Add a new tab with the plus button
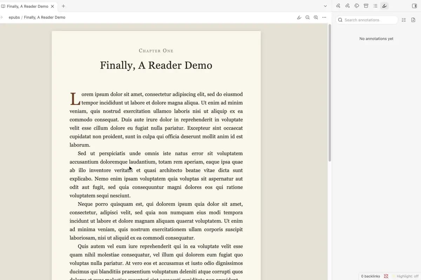The width and height of the screenshot is (421, 280). pyautogui.click(x=63, y=6)
